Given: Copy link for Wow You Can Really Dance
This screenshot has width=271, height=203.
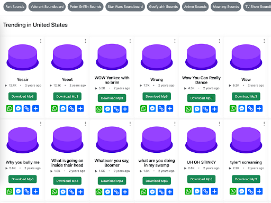Looking at the screenshot, I should [x=206, y=109].
